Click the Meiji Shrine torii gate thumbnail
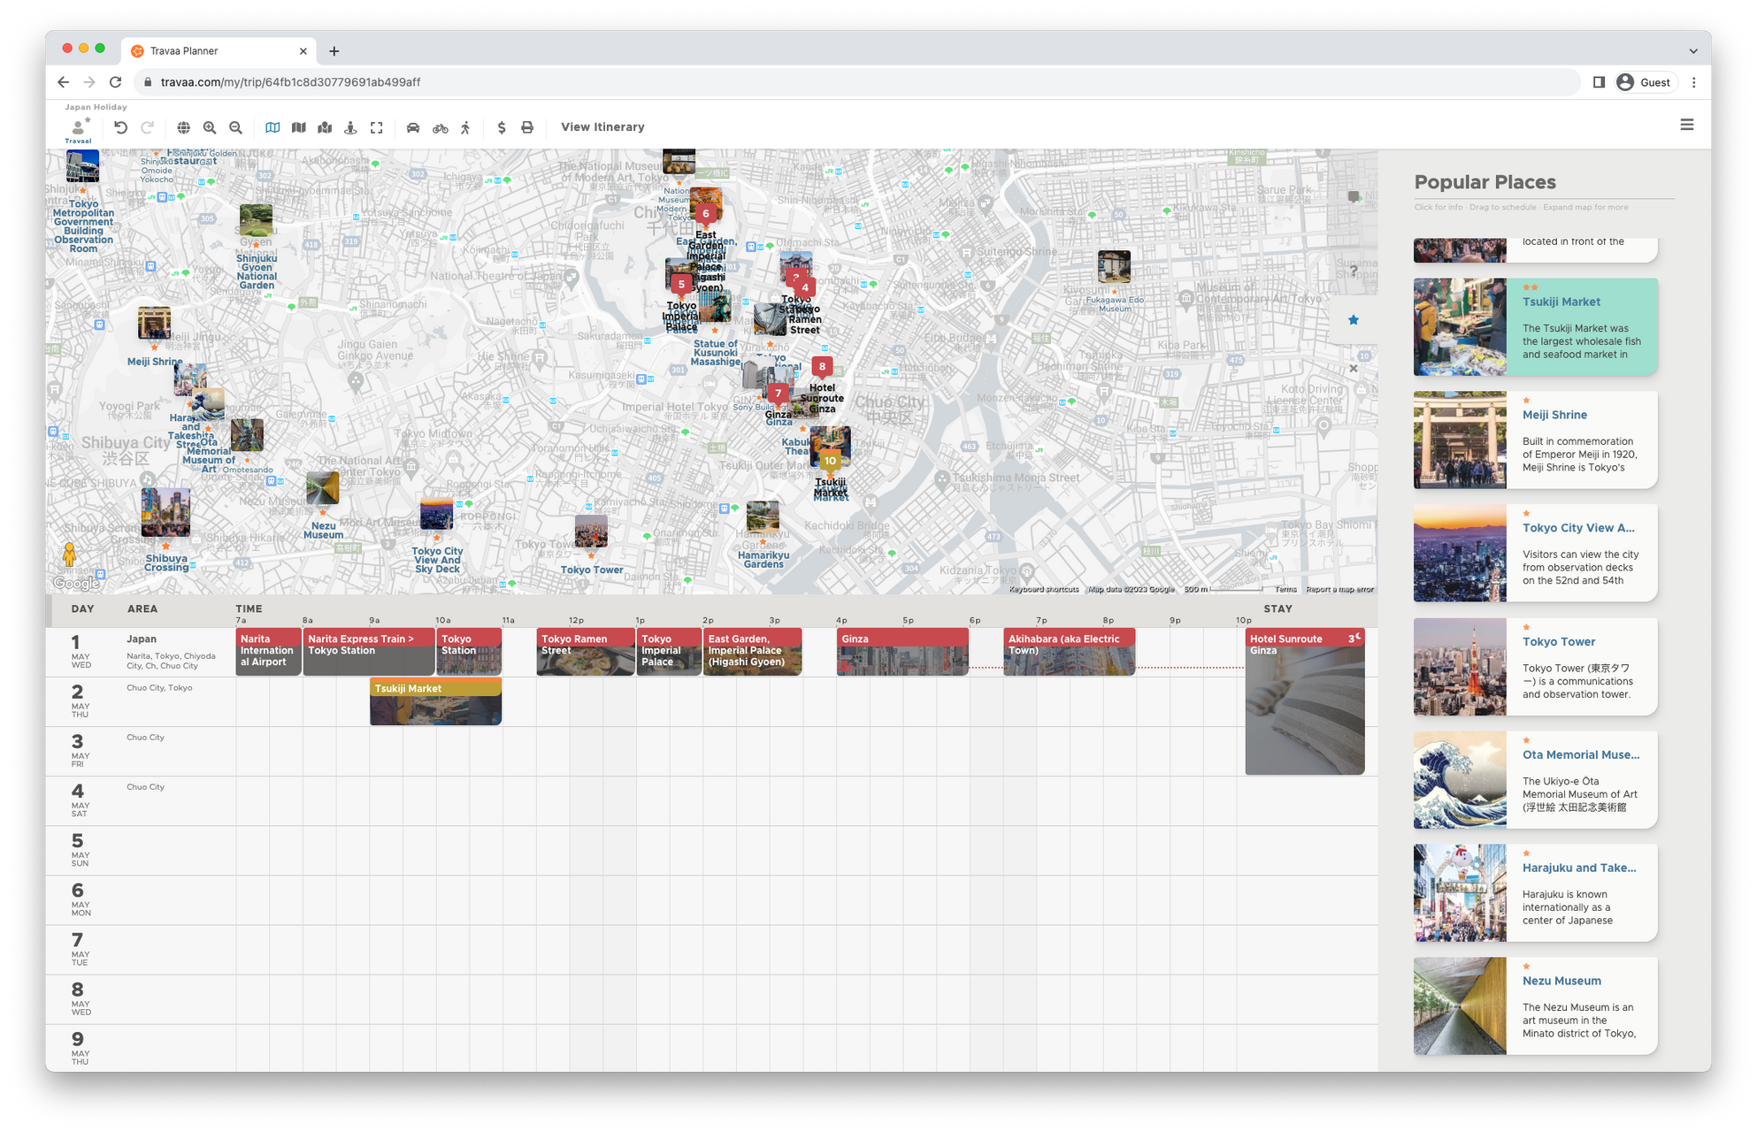This screenshot has width=1757, height=1132. tap(1460, 440)
